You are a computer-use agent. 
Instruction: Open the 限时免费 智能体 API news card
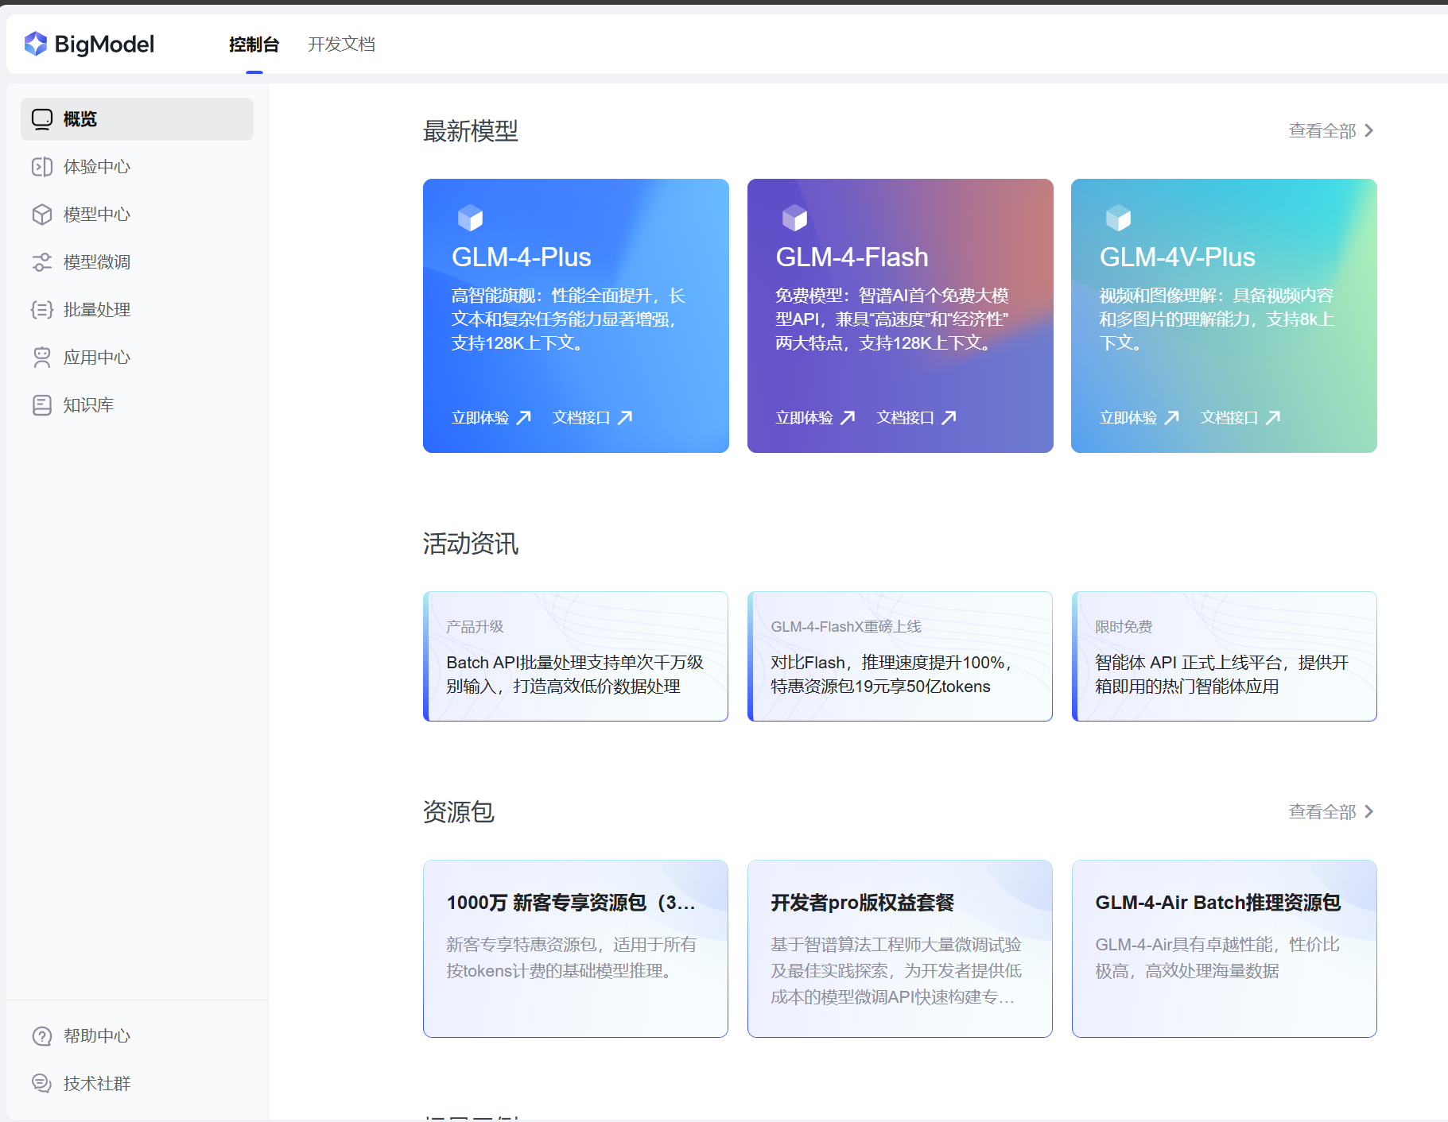coord(1225,656)
